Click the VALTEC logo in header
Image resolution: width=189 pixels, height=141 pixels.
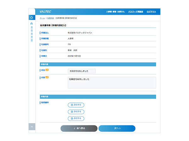click(x=45, y=12)
